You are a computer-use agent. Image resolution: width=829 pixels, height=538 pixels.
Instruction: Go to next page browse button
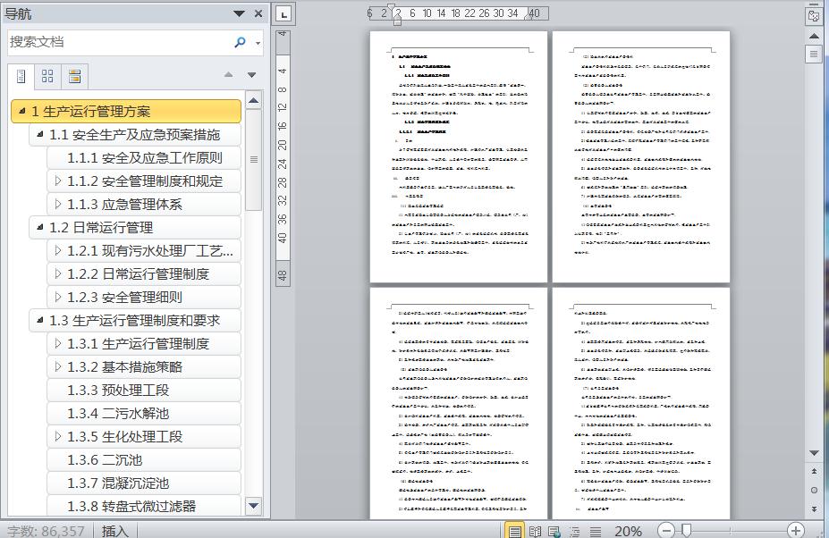tap(814, 509)
